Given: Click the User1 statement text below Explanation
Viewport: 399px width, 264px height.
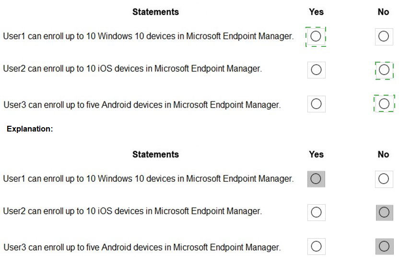Looking at the screenshot, I should click(148, 179).
